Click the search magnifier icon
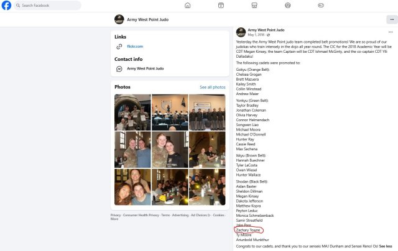398x251 pixels. [x=18, y=6]
